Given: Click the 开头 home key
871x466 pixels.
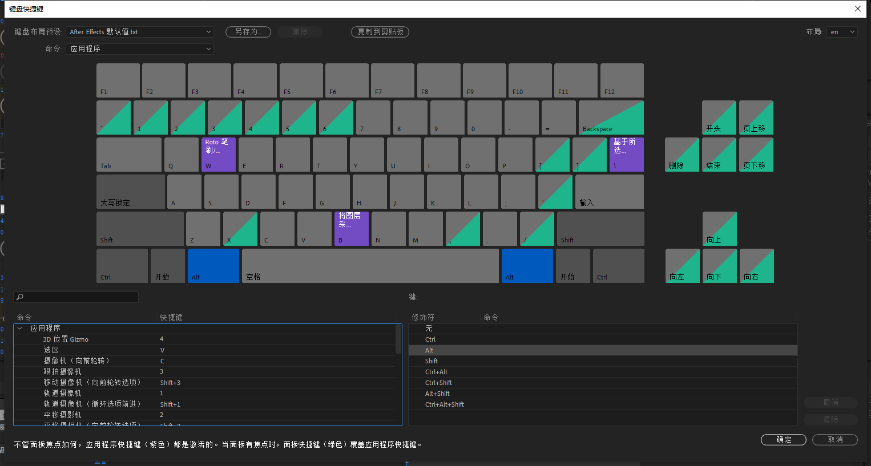Looking at the screenshot, I should 719,117.
